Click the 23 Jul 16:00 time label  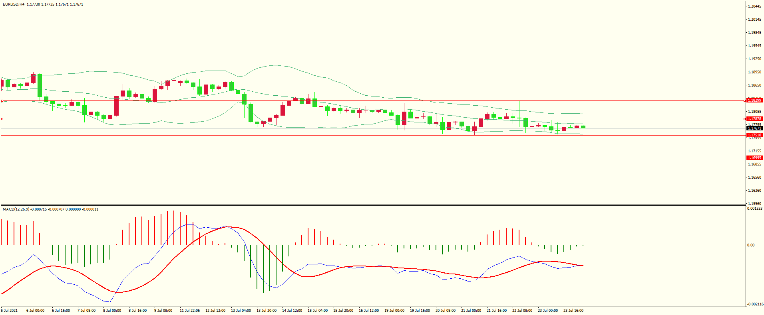[573, 311]
